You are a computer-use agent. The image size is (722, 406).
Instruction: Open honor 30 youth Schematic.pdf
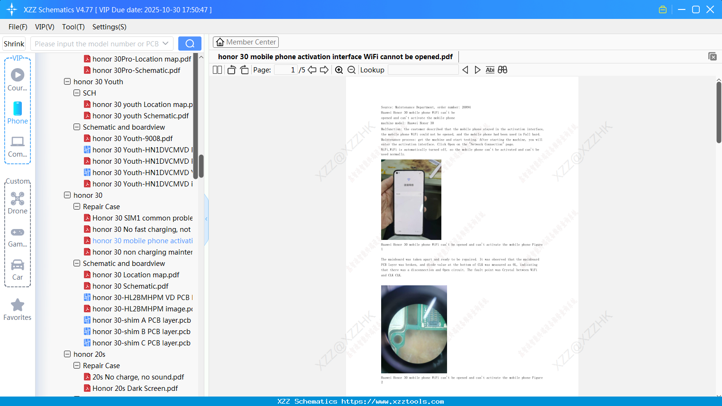(x=136, y=115)
